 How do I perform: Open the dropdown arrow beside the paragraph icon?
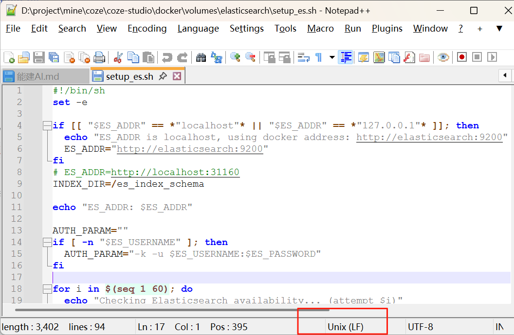pos(331,57)
